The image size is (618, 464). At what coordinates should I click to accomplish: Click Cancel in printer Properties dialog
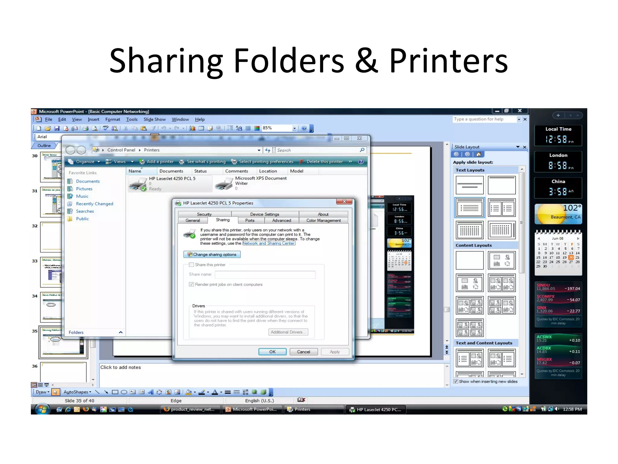click(x=304, y=352)
